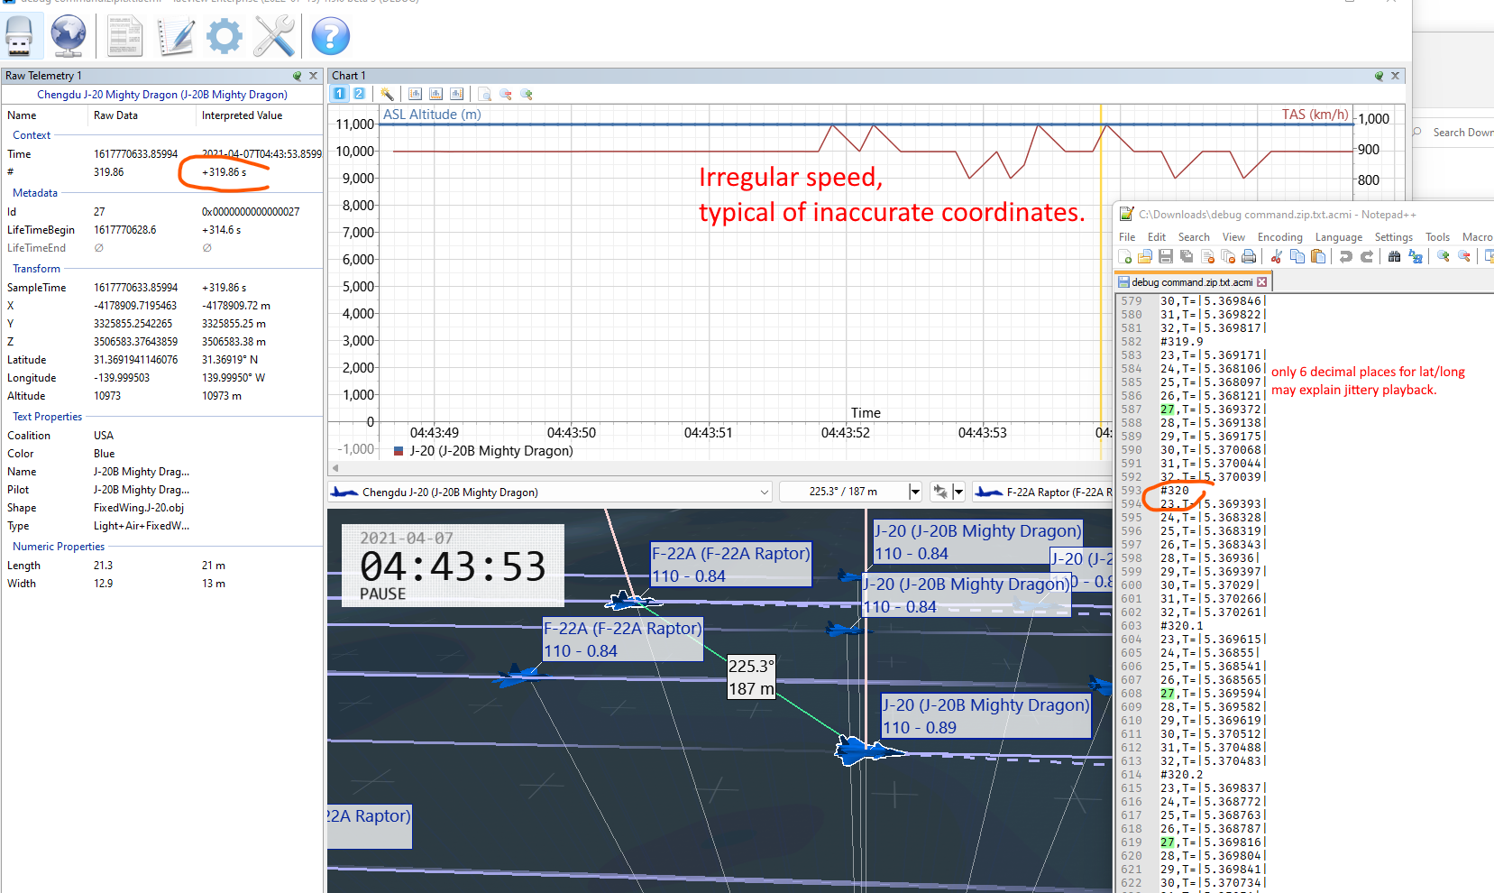1494x893 pixels.
Task: Open the Tools menu in Notepad++
Action: tap(1438, 237)
